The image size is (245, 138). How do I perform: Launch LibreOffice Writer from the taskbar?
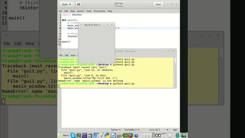(113, 135)
